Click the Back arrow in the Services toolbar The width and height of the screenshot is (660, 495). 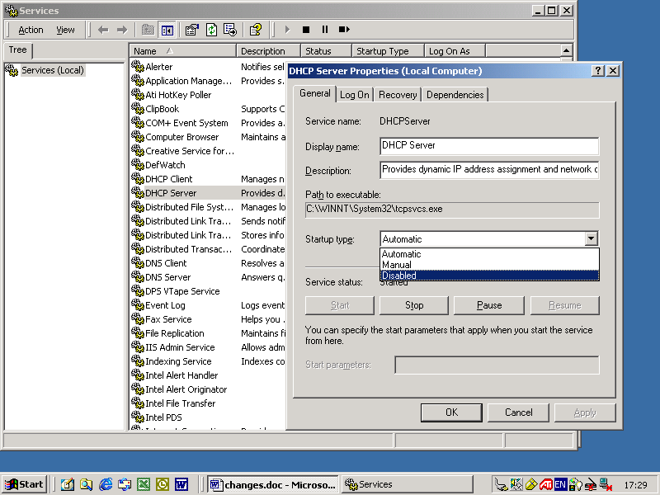(x=103, y=30)
